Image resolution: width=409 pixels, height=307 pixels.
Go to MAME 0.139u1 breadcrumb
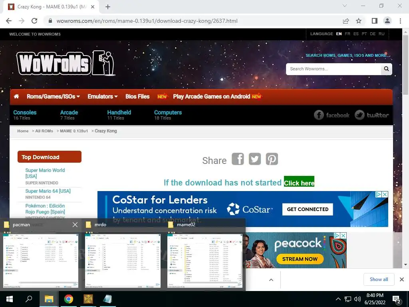74,131
